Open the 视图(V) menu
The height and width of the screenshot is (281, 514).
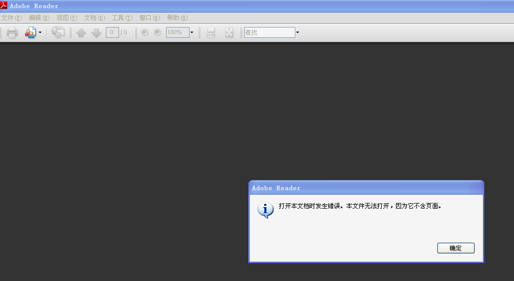67,18
